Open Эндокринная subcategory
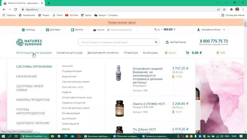The image size is (247, 139). (69, 76)
